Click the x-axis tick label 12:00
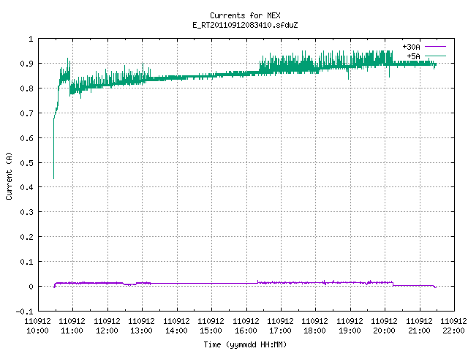 click(x=107, y=331)
